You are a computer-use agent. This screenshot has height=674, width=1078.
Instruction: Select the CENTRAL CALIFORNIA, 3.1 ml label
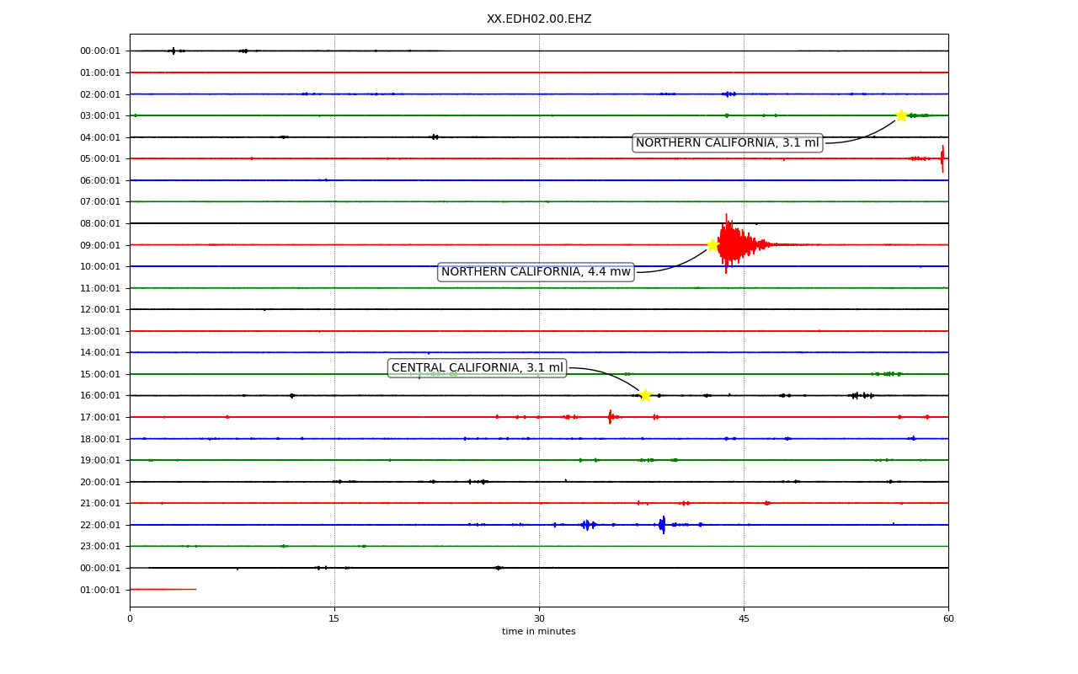pos(477,368)
